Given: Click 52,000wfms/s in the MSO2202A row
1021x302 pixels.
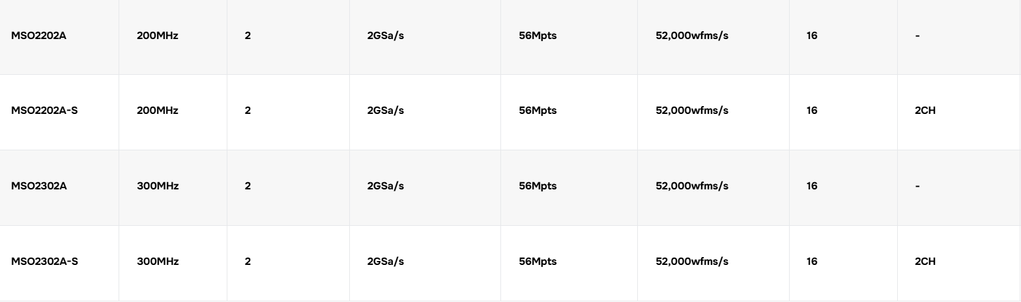Looking at the screenshot, I should point(692,35).
